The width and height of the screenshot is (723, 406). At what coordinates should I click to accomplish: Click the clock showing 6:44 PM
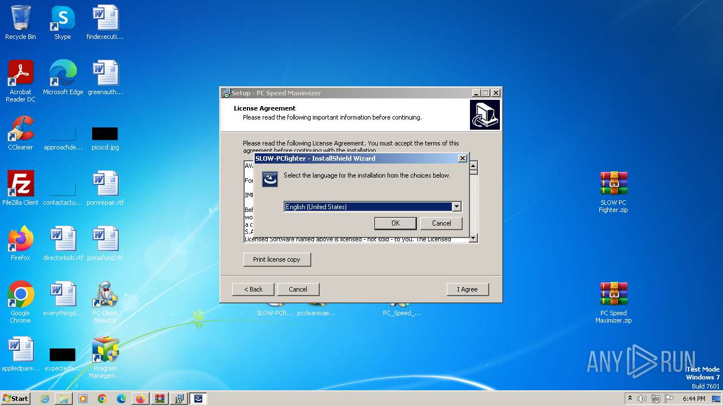pyautogui.click(x=694, y=399)
